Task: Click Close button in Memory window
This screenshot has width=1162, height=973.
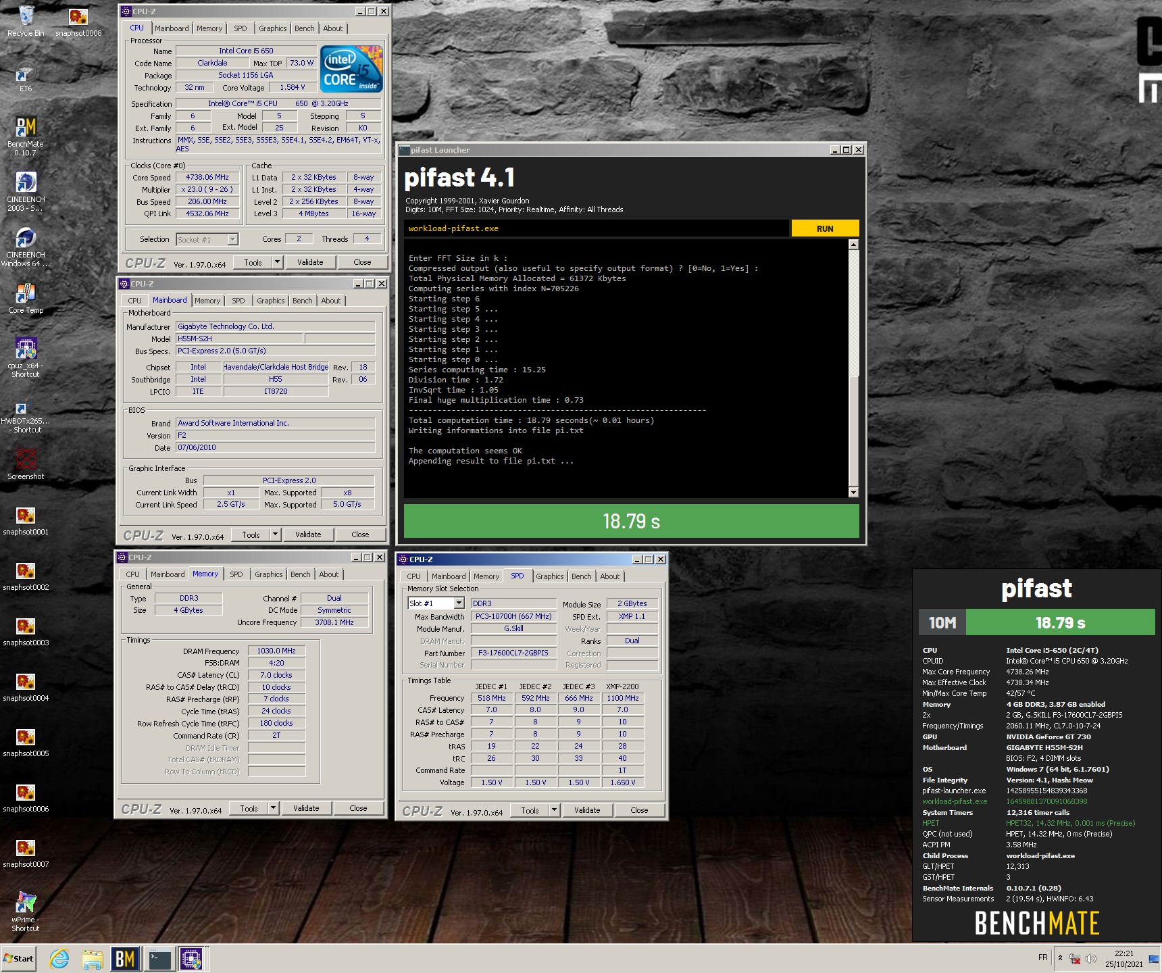Action: [x=358, y=808]
